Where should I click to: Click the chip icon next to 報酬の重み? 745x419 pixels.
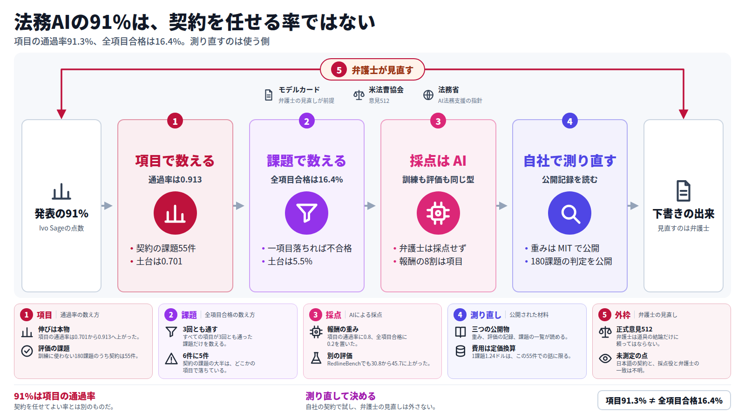point(316,332)
